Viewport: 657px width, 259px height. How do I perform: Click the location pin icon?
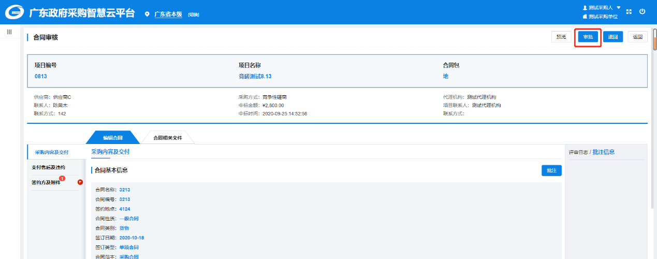click(x=147, y=14)
